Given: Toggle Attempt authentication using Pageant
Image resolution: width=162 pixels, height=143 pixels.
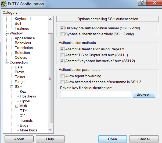Looking at the screenshot, I should (62, 49).
